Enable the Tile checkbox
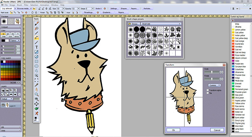Screen dimensions: 252x137 tap(208, 93)
